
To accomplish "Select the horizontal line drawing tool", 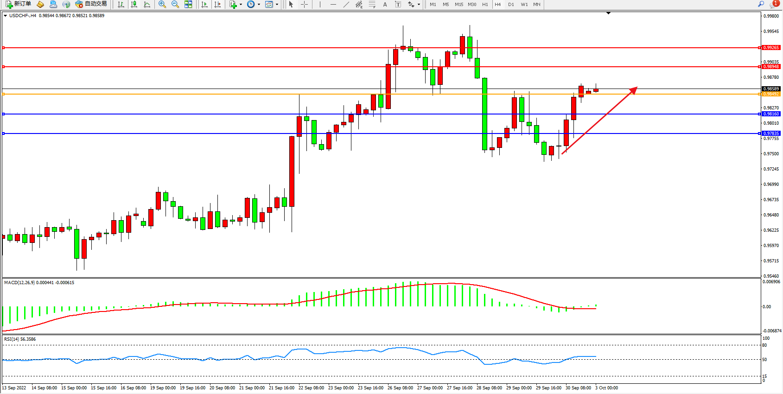I will click(x=333, y=4).
